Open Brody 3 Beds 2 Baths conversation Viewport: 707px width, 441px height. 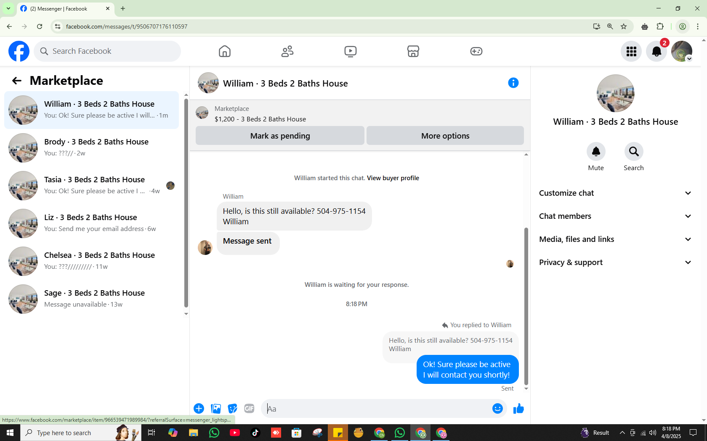[91, 148]
